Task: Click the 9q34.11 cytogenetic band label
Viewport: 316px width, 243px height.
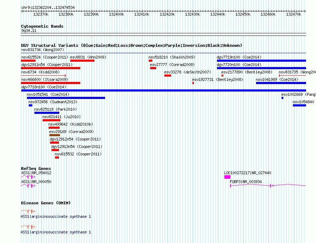Action: coord(29,31)
